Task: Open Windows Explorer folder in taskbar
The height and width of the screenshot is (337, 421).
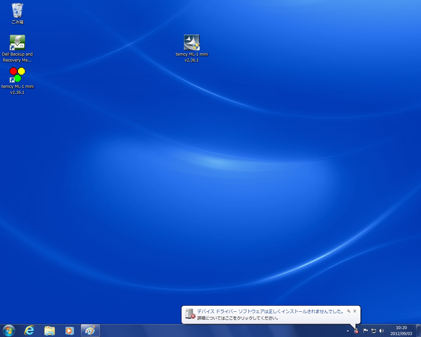Action: pos(50,330)
